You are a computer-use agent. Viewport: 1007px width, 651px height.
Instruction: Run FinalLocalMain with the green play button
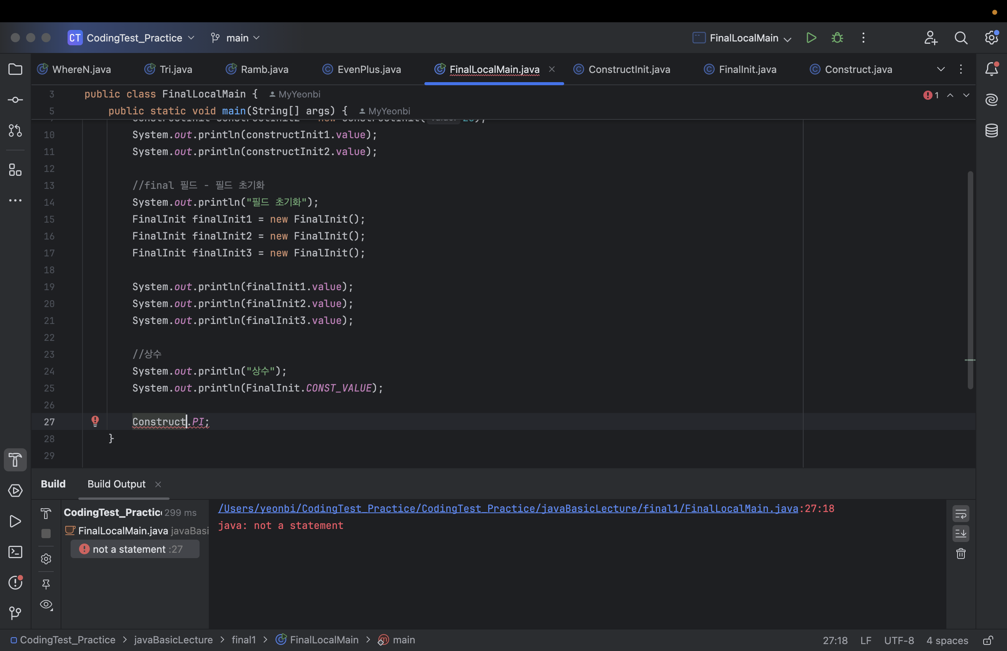coord(811,38)
